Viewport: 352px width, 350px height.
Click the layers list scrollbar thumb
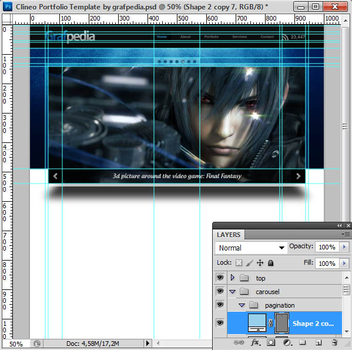(x=346, y=290)
